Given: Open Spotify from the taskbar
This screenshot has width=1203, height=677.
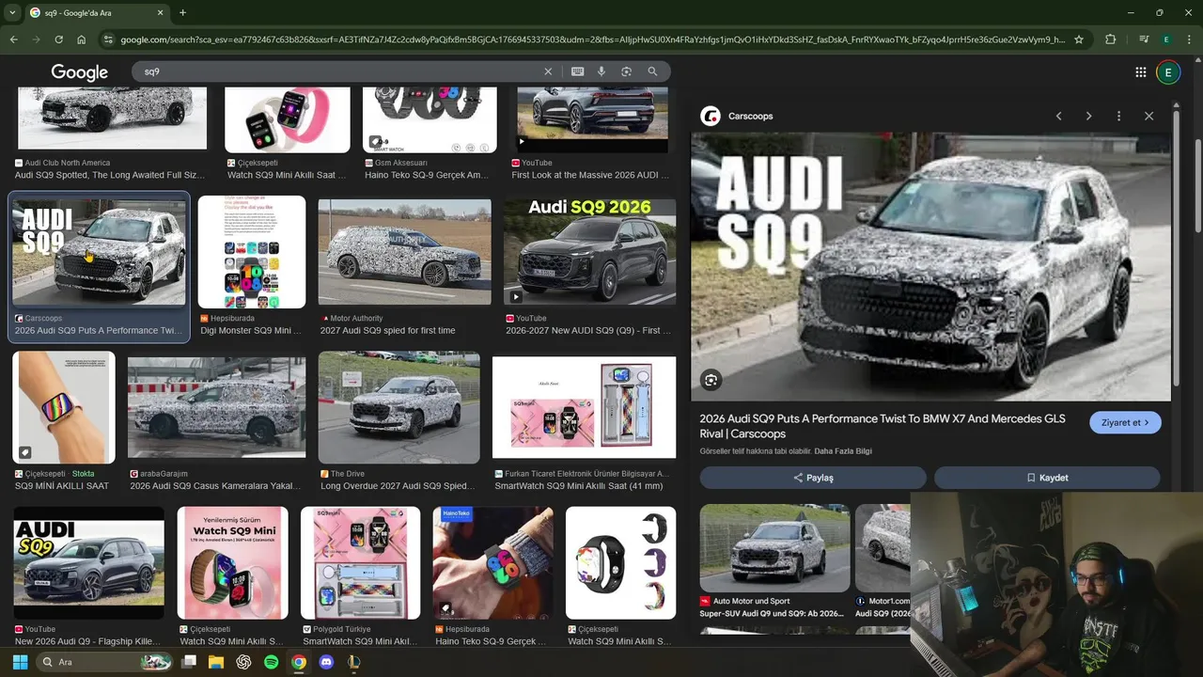Looking at the screenshot, I should pyautogui.click(x=271, y=662).
